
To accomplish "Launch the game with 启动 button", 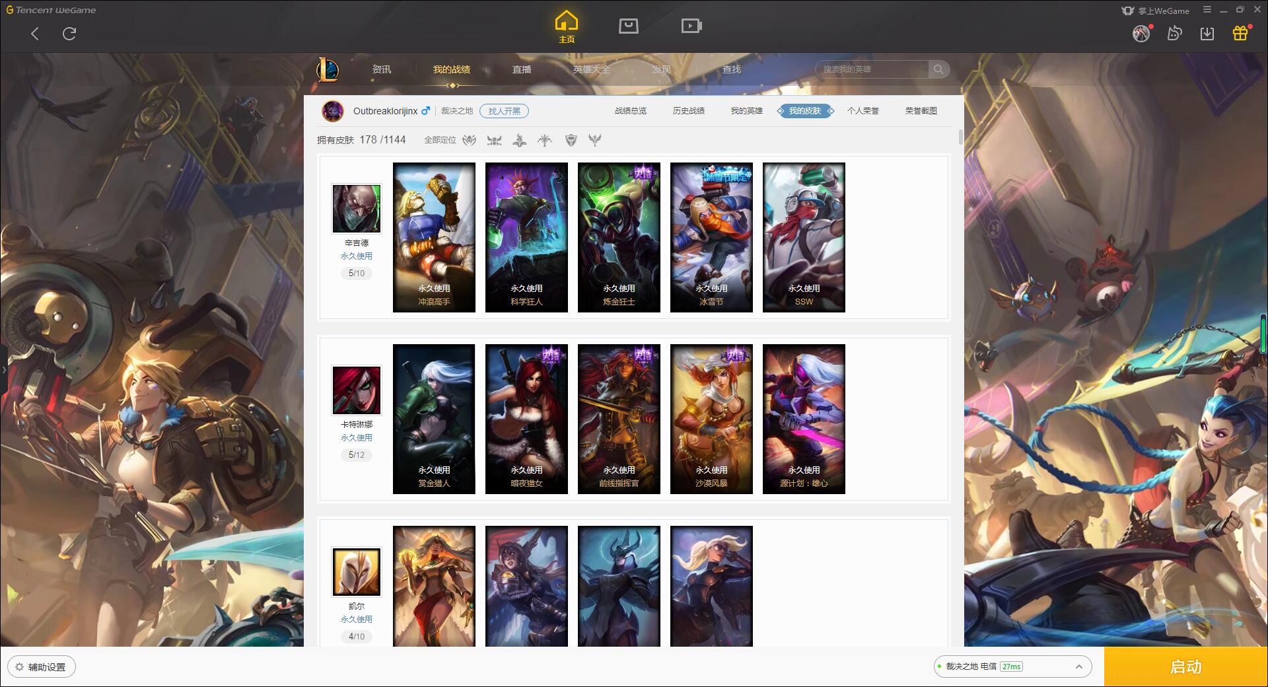I will tap(1185, 667).
